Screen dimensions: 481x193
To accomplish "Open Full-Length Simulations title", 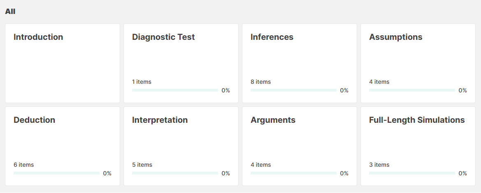I will click(x=417, y=120).
